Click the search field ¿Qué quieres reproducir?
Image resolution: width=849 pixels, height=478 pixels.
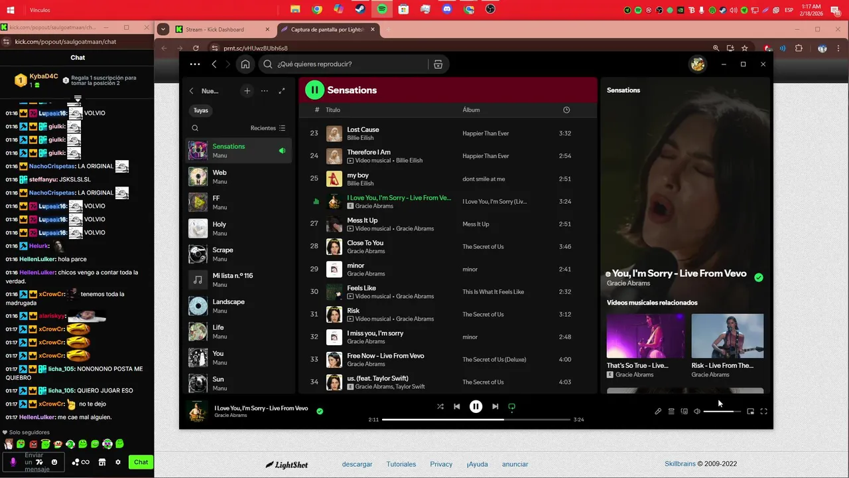coord(345,64)
